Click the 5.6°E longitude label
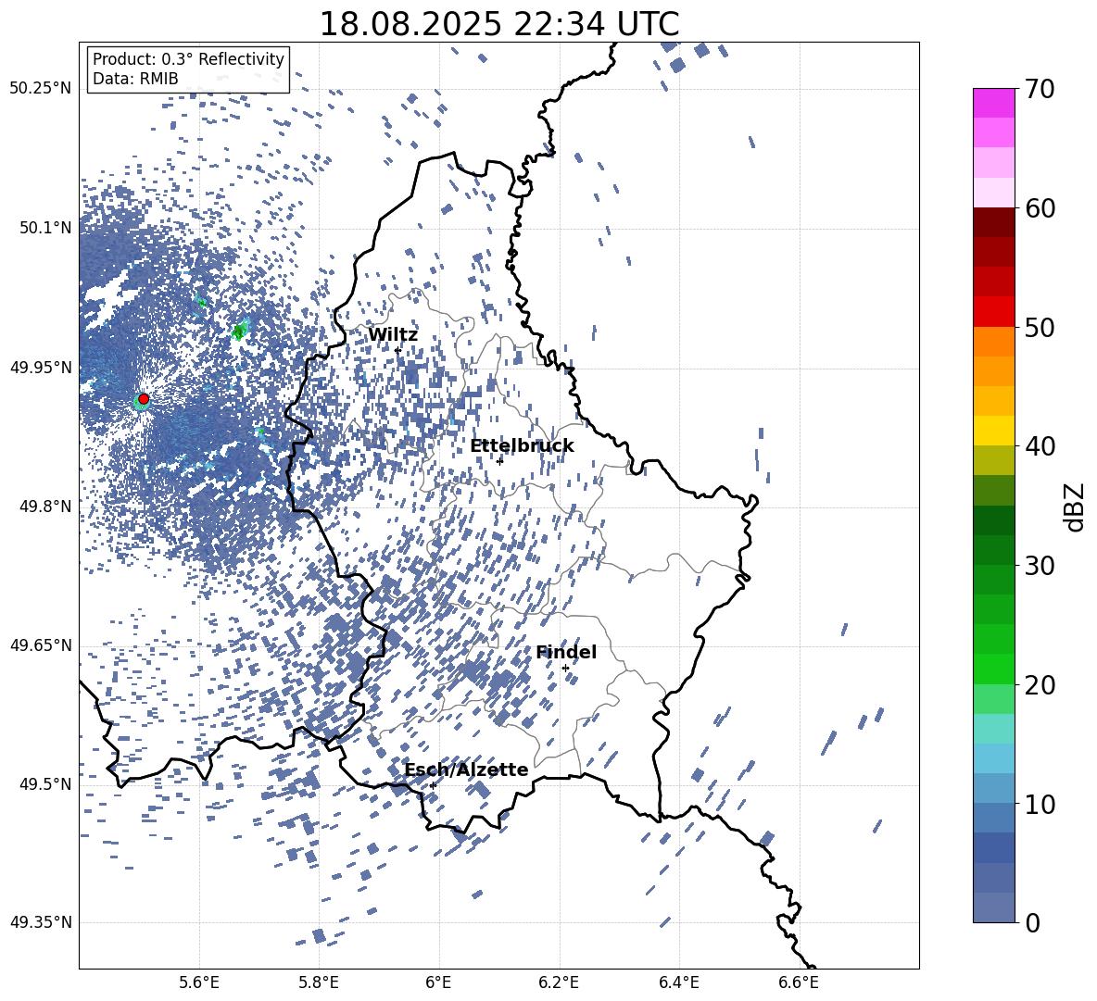 (x=199, y=982)
